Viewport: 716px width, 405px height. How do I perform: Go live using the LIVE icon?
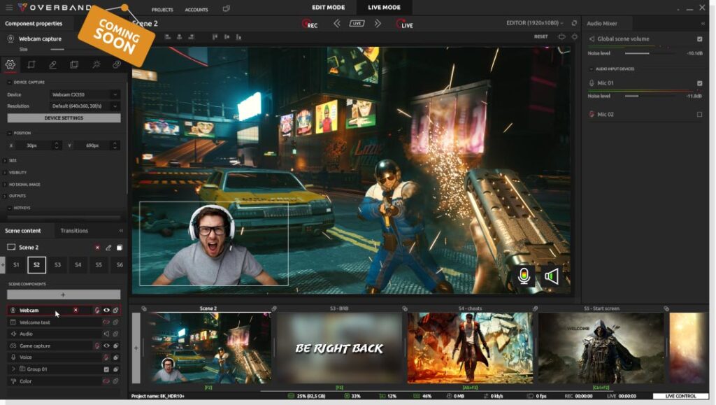[405, 24]
